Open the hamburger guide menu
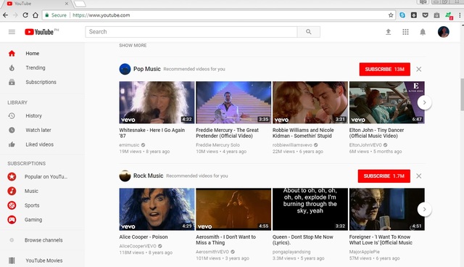Viewport: 464px width, 267px height. [12, 32]
